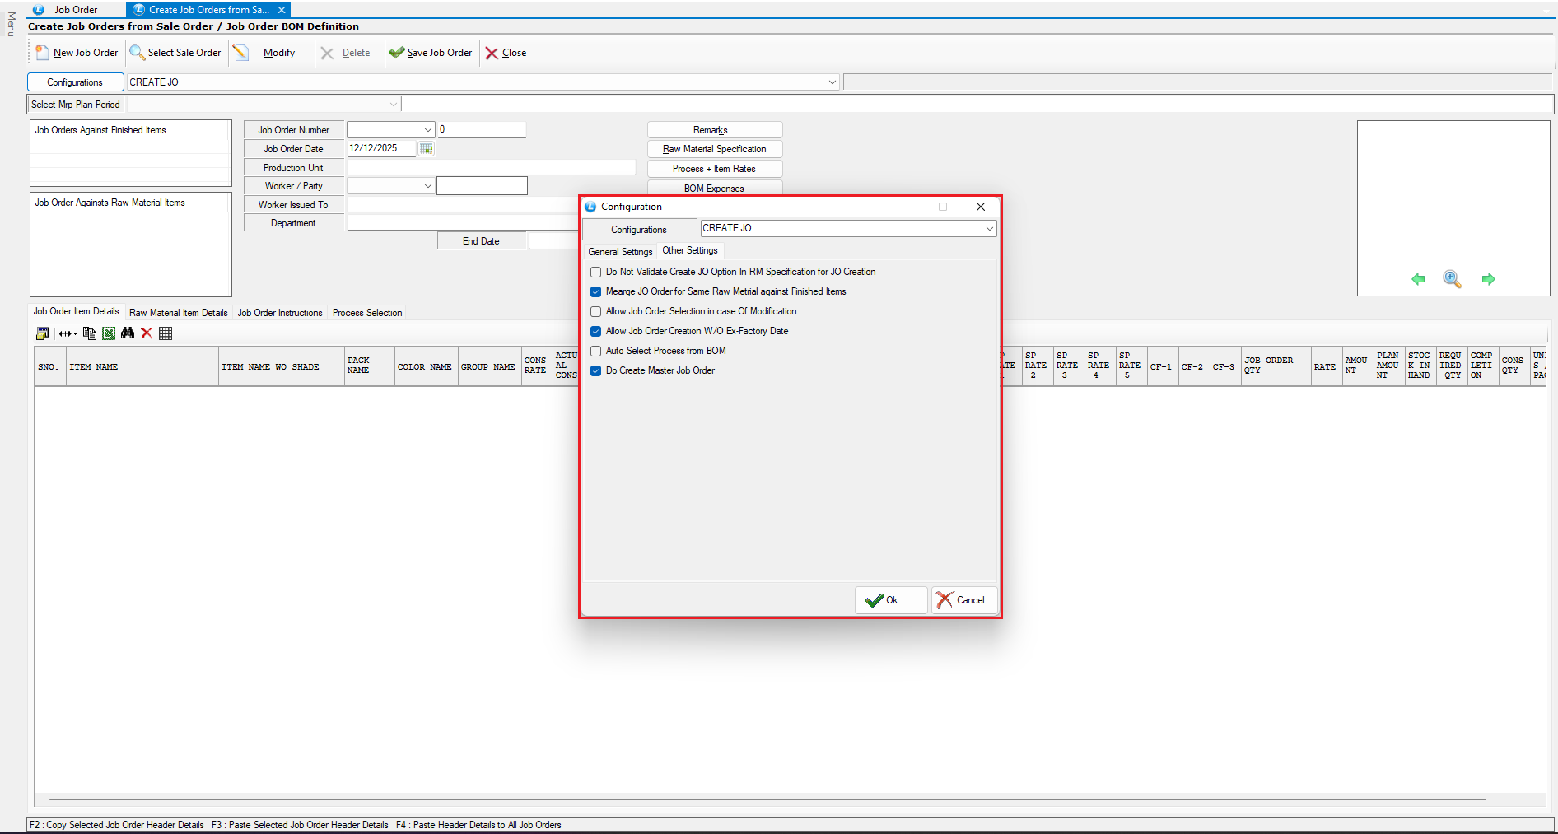Viewport: 1558px width, 834px height.
Task: Click the Raw Material Specification button
Action: tap(714, 149)
